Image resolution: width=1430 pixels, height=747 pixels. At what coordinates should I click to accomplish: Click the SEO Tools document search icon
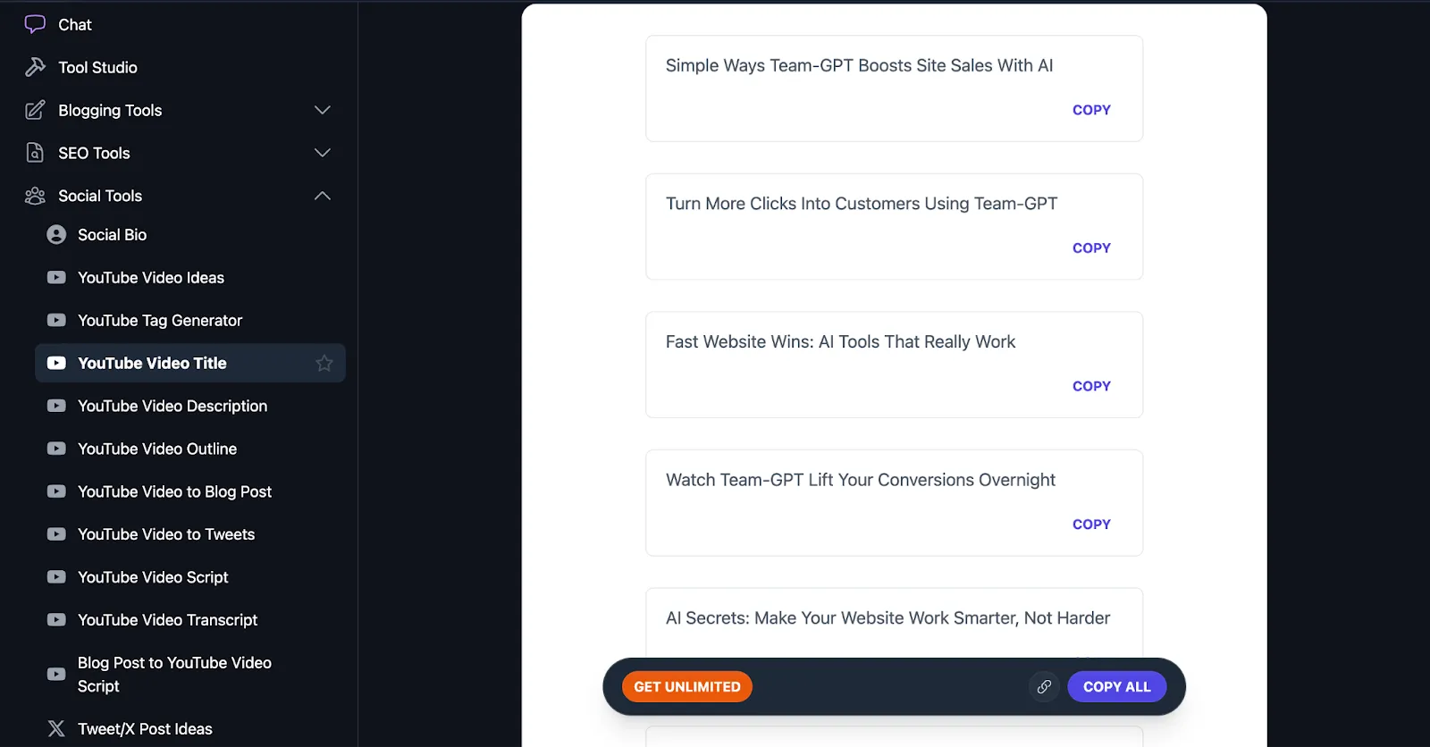35,153
